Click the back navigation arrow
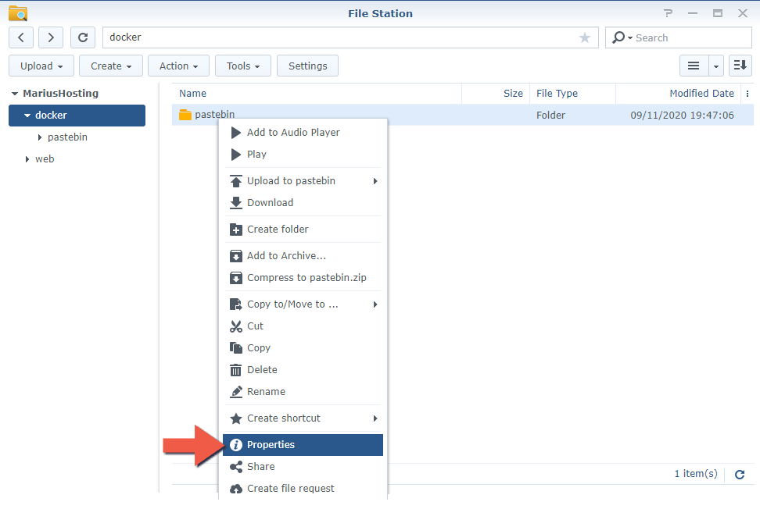 (x=20, y=37)
